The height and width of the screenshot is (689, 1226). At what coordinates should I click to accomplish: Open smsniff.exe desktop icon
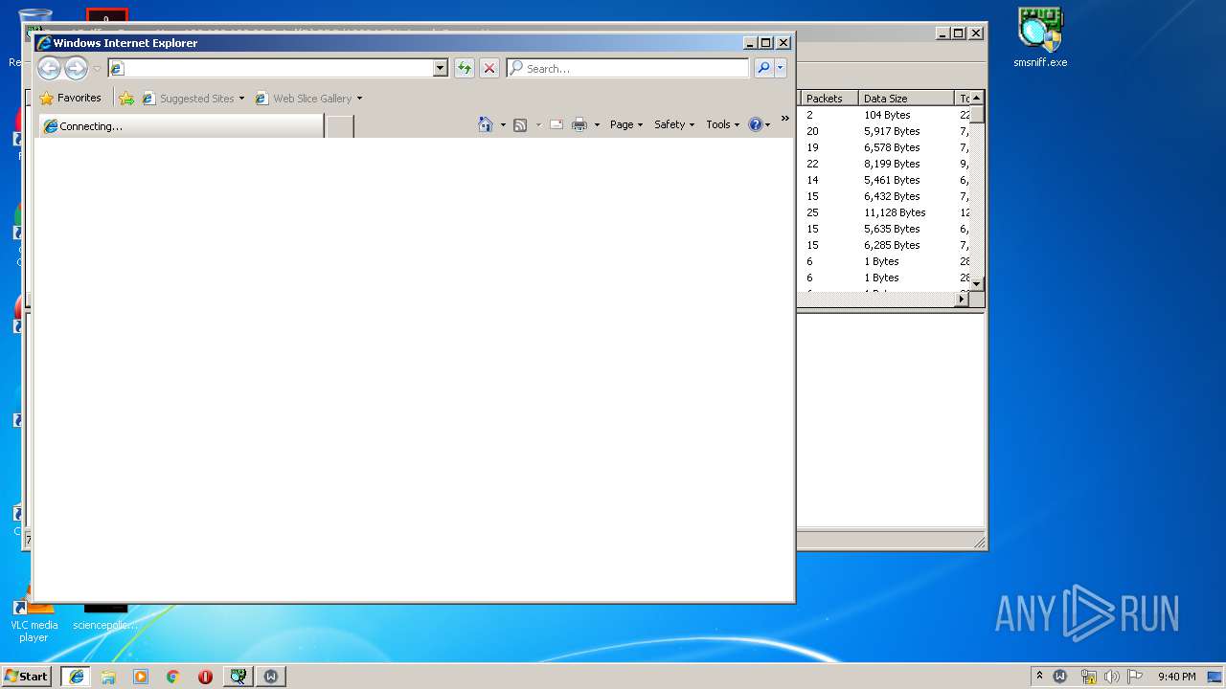point(1040,38)
